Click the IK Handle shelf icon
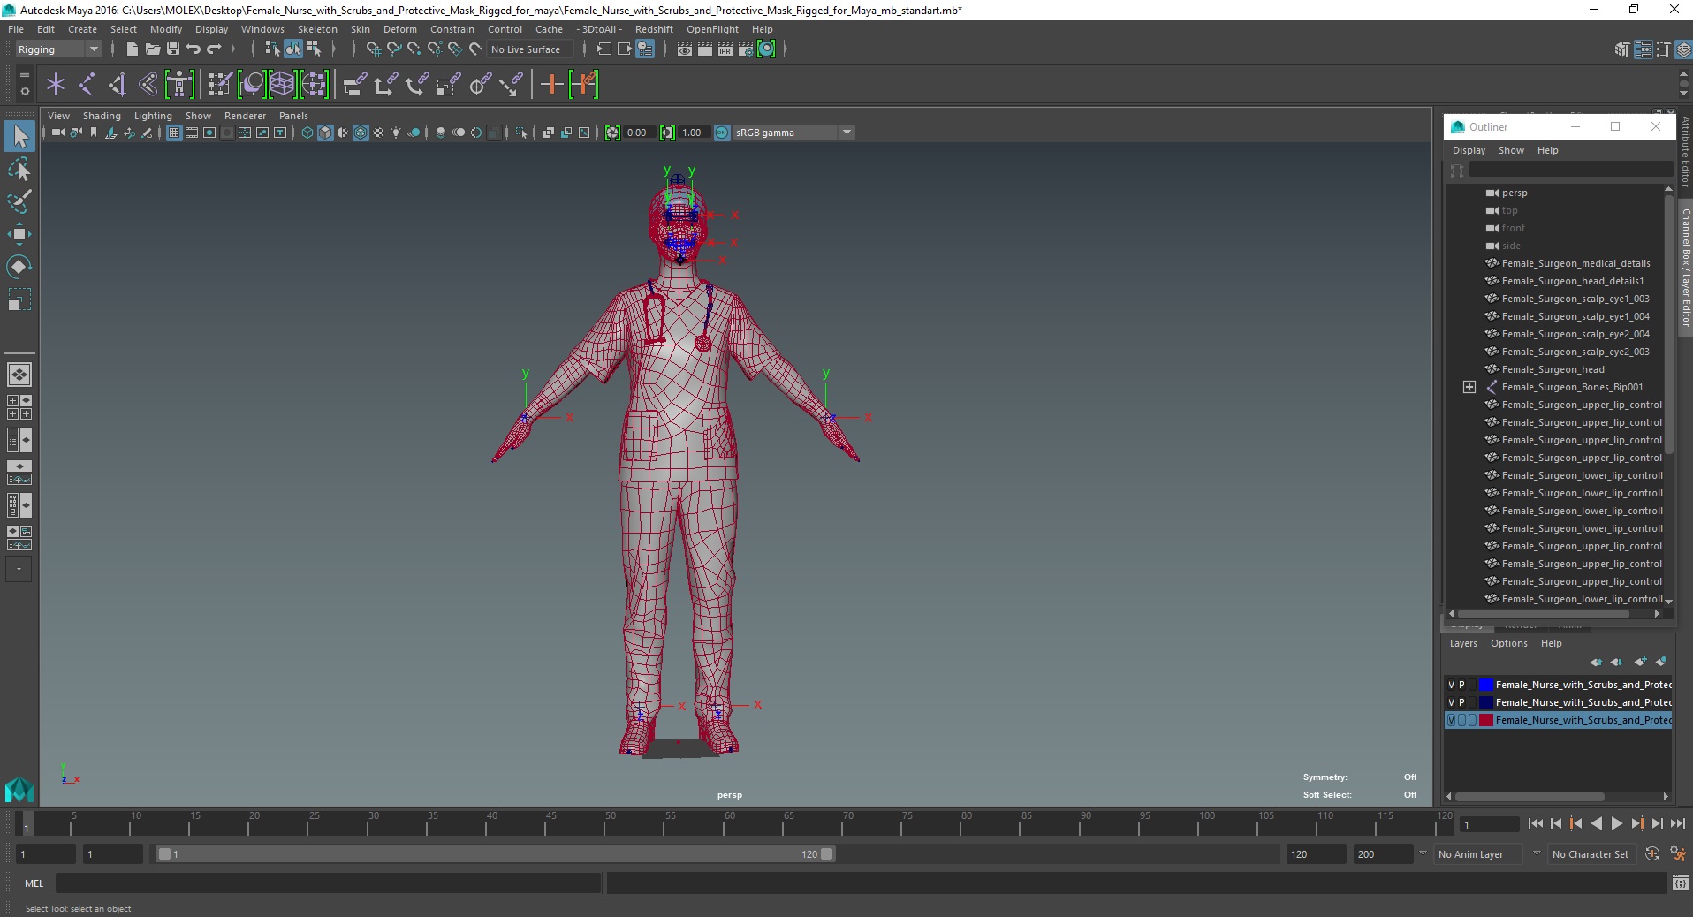 click(x=118, y=85)
